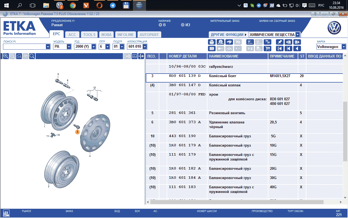This screenshot has height=218, width=348.
Task: Click the plain back triangle icon
Action: [297, 49]
